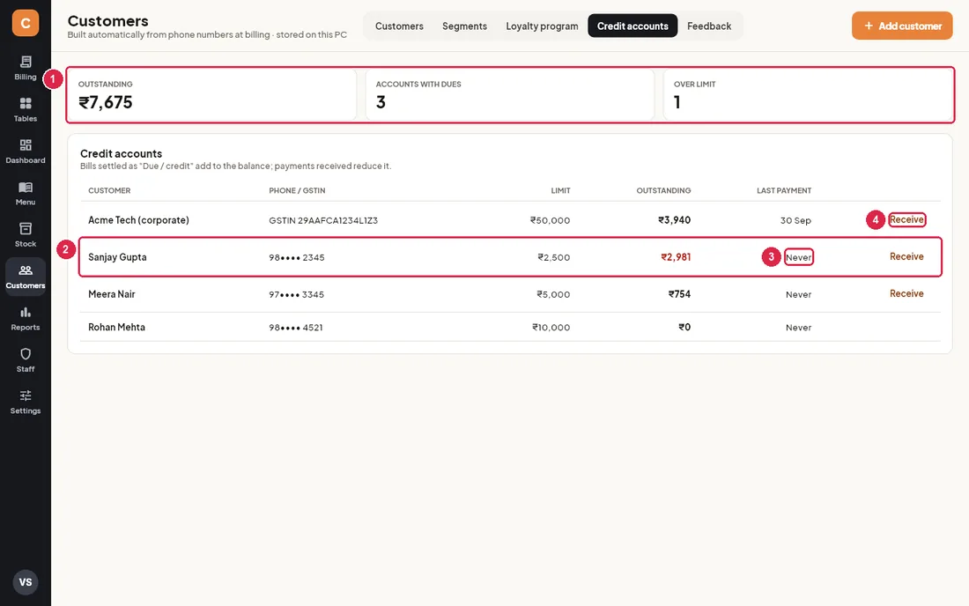Click the Last Payment column header
The width and height of the screenshot is (969, 606).
[784, 190]
